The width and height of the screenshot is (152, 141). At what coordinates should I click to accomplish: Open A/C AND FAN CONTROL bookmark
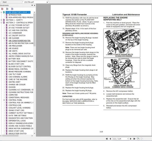pos(18,30)
